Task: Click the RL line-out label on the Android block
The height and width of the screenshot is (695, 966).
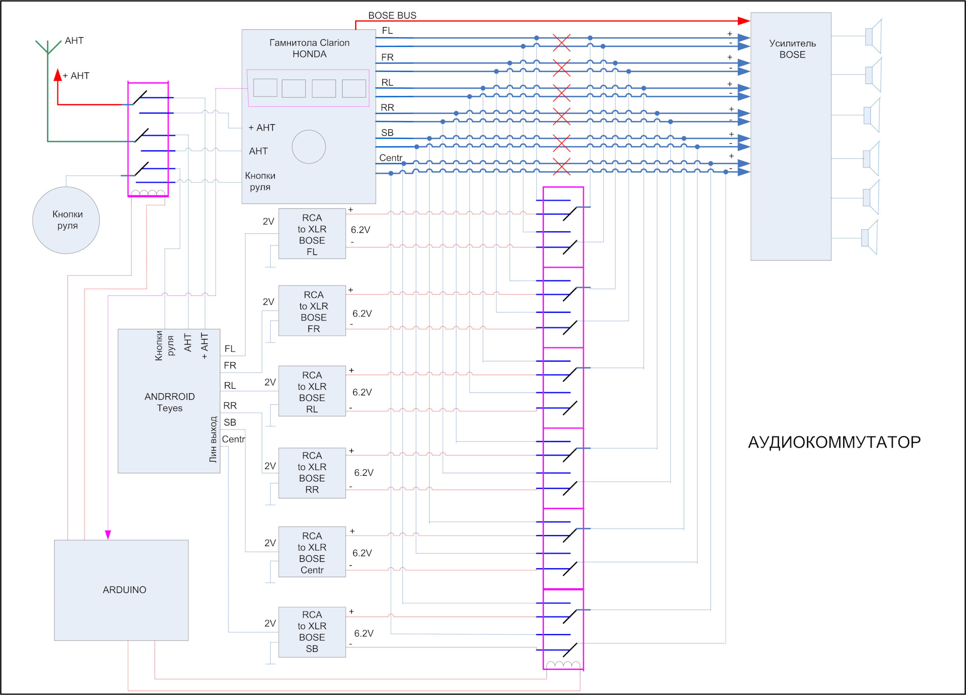Action: (230, 385)
